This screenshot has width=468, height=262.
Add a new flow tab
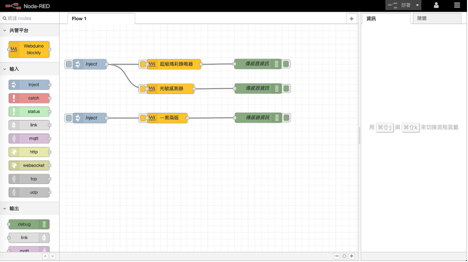[352, 19]
